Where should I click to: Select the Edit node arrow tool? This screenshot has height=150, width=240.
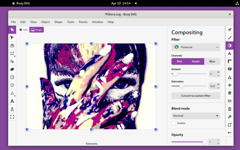[x=12, y=37]
